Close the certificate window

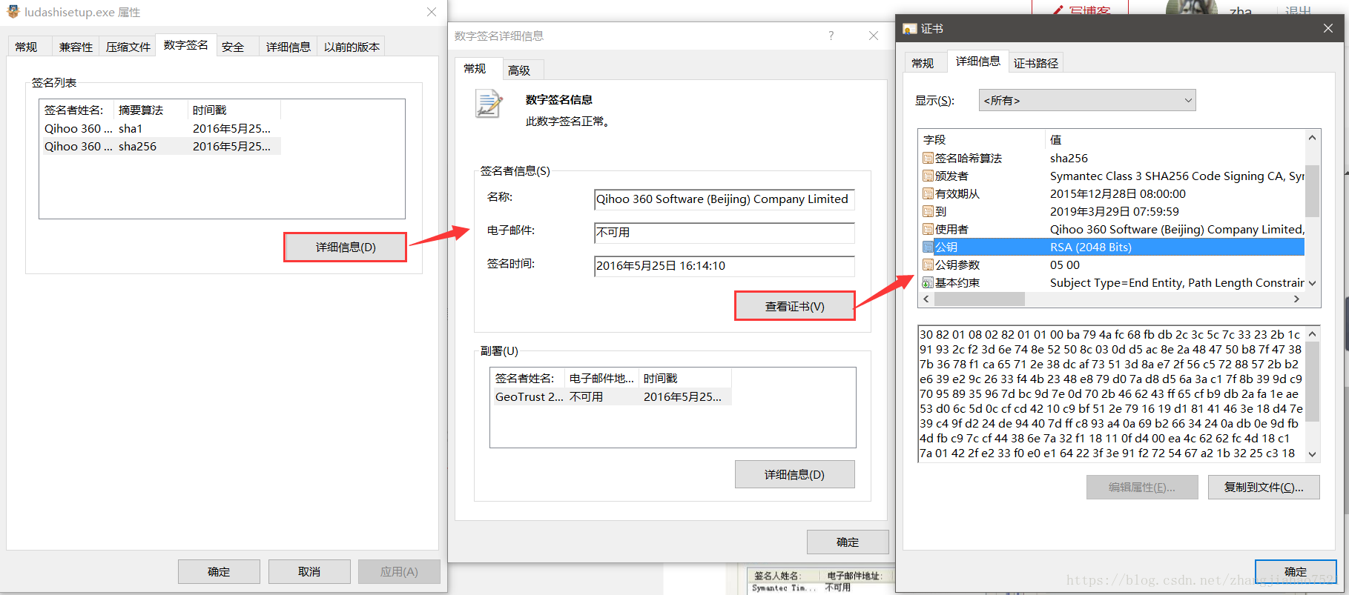click(1328, 28)
